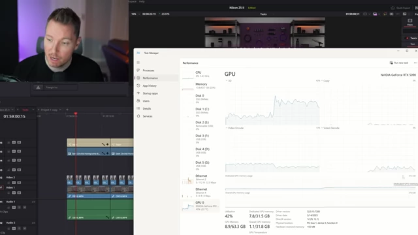Add a new timeline tab with plus
418x235 pixels.
[x=67, y=110]
